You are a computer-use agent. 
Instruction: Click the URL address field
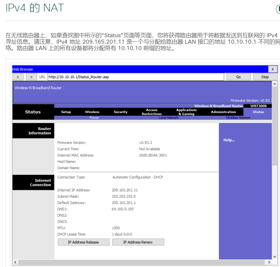tap(136, 77)
